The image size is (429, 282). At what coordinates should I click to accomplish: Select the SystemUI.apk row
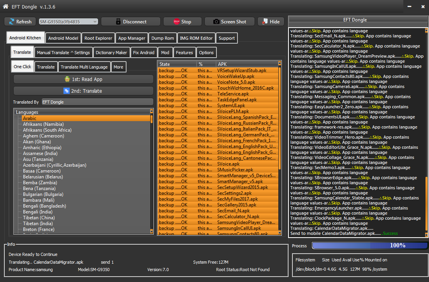pyautogui.click(x=218, y=106)
